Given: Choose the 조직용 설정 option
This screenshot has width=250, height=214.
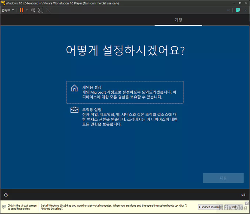Looking at the screenshot, I should tap(125, 117).
